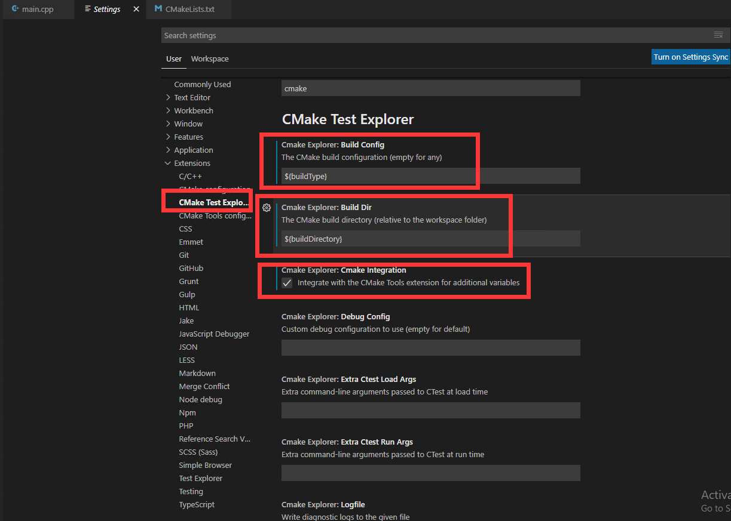Click the clear settings search filter icon
The image size is (731, 521).
pyautogui.click(x=718, y=35)
